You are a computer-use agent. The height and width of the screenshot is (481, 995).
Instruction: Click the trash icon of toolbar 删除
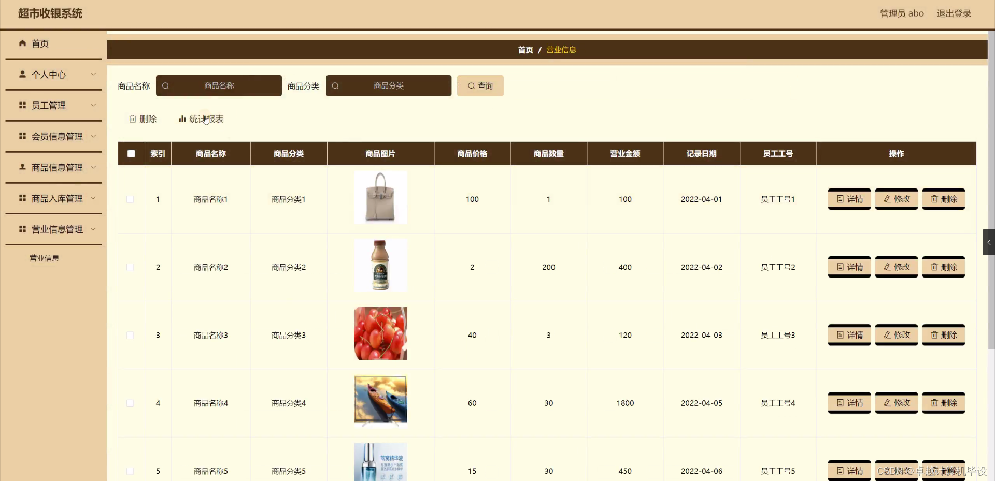tap(133, 119)
